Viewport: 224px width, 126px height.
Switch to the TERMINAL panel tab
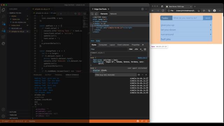coord(58,75)
